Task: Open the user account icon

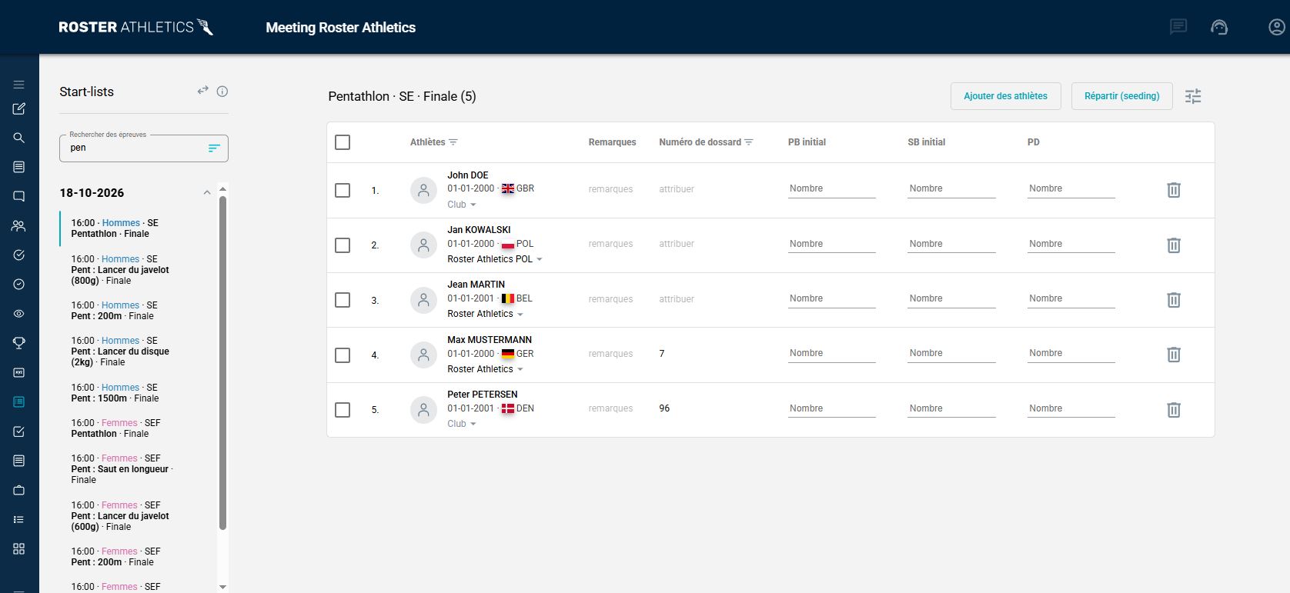Action: coord(1277,27)
